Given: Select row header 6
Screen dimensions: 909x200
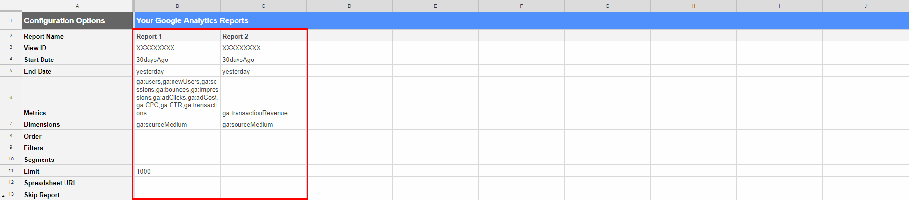Looking at the screenshot, I should click(11, 98).
